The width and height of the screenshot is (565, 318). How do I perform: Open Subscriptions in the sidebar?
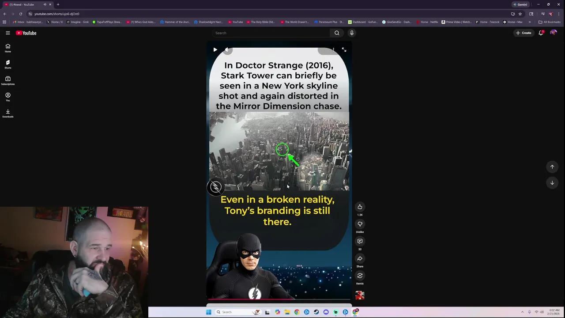8,81
